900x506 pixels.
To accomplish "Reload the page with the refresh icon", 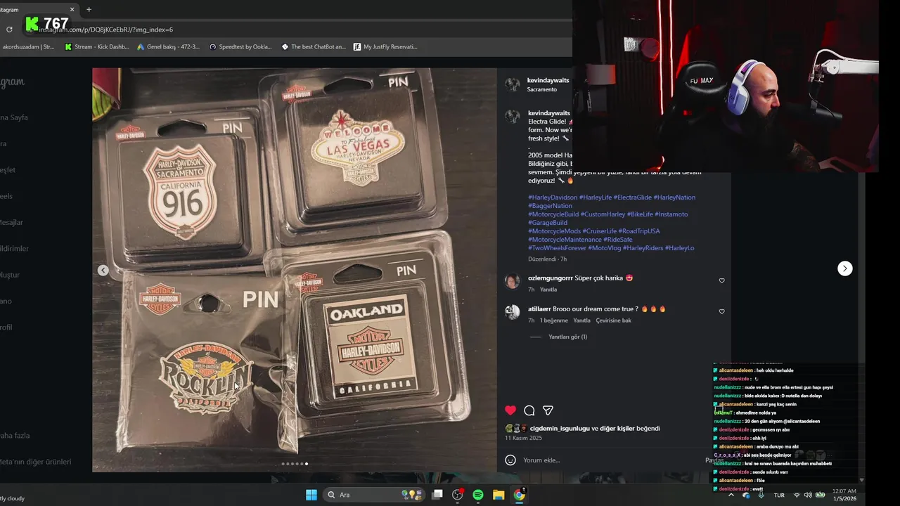I will click(9, 30).
